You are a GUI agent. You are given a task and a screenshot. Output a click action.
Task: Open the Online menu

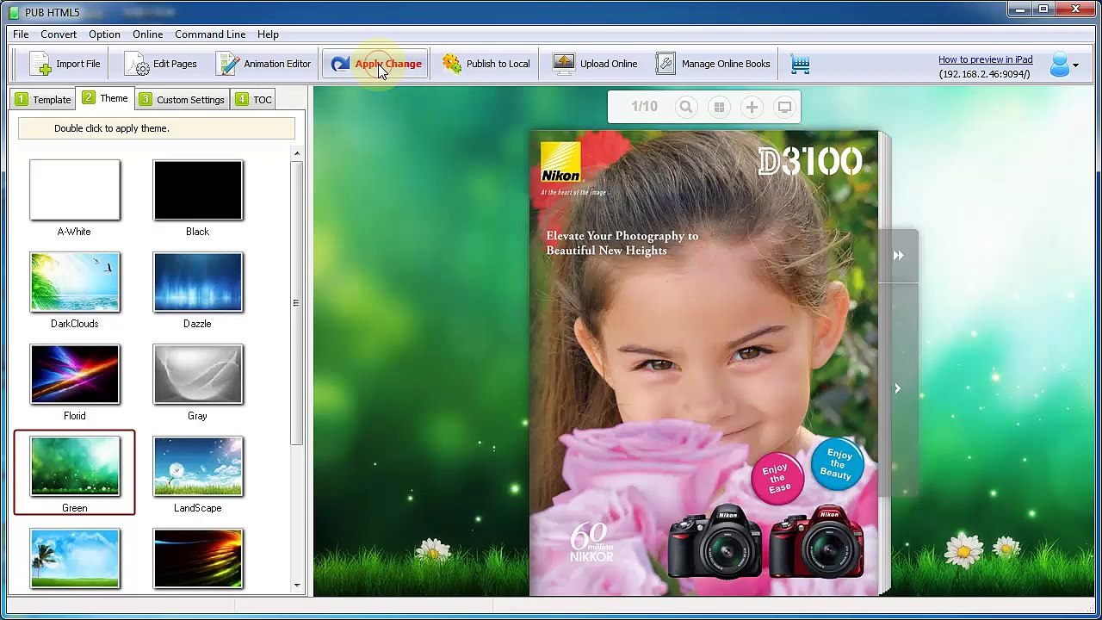click(147, 34)
